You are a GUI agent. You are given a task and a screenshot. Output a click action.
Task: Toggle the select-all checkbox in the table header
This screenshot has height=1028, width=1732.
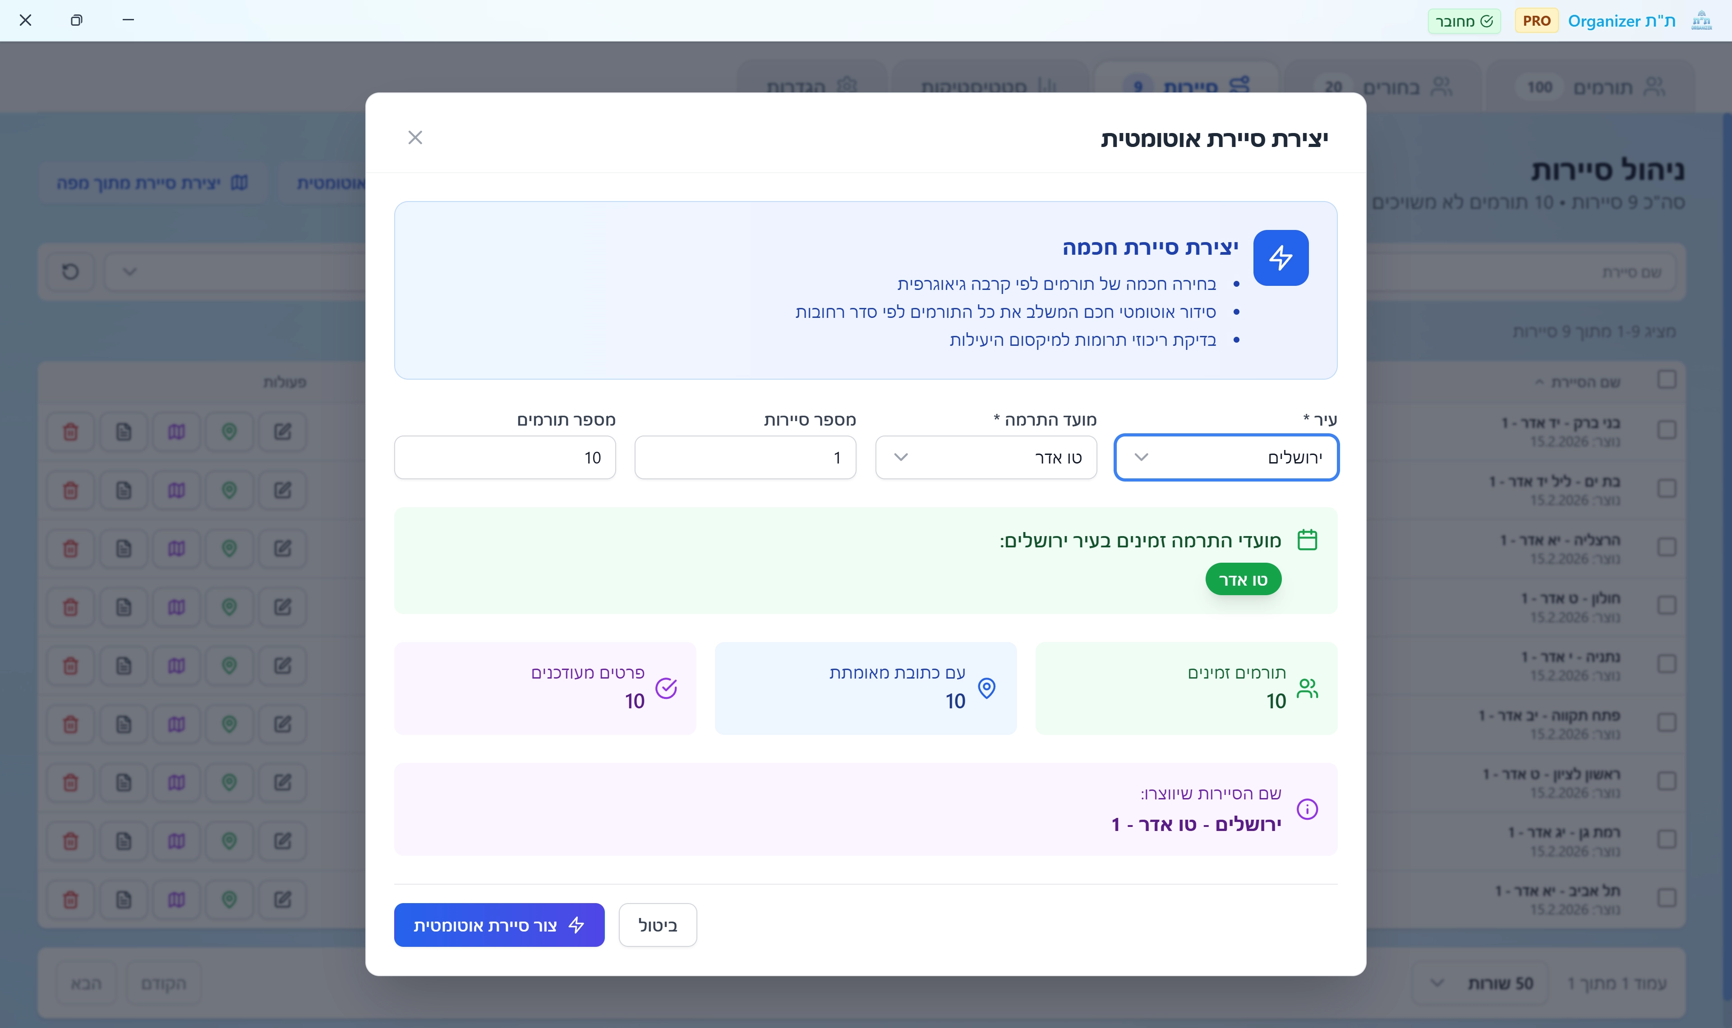click(x=1666, y=380)
